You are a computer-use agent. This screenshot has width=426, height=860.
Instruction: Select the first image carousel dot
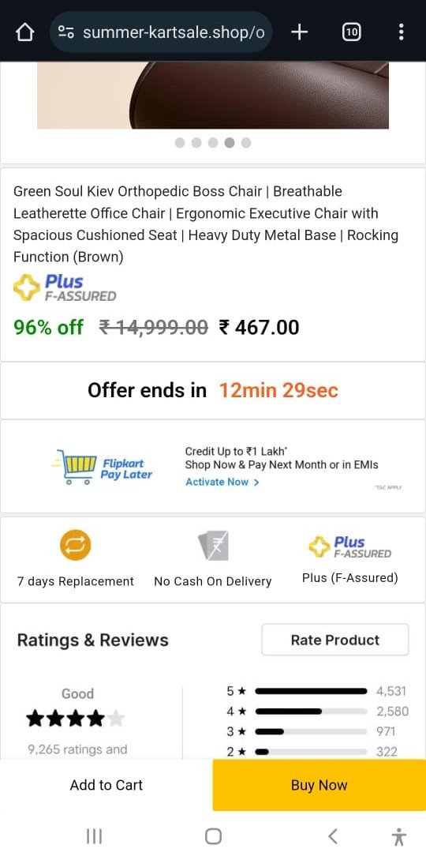pyautogui.click(x=180, y=143)
